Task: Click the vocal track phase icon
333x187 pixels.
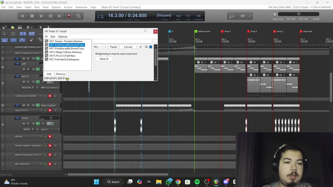Action: point(37,129)
